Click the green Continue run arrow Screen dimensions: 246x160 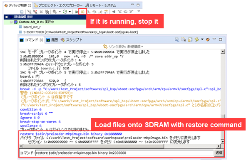(x=77, y=12)
